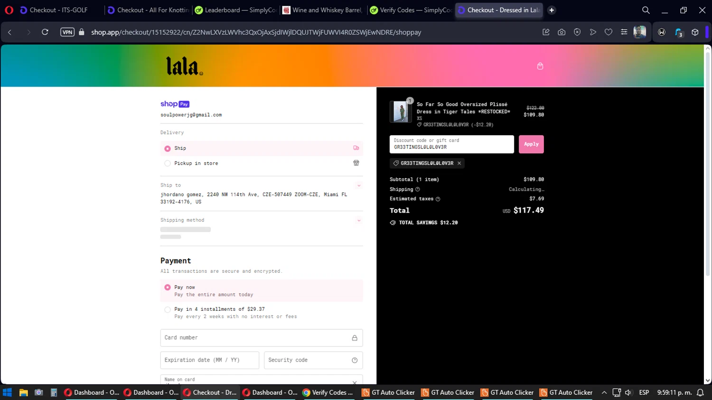Choose Pay in 4 installments of $29.37
The width and height of the screenshot is (712, 400).
[x=262, y=313]
